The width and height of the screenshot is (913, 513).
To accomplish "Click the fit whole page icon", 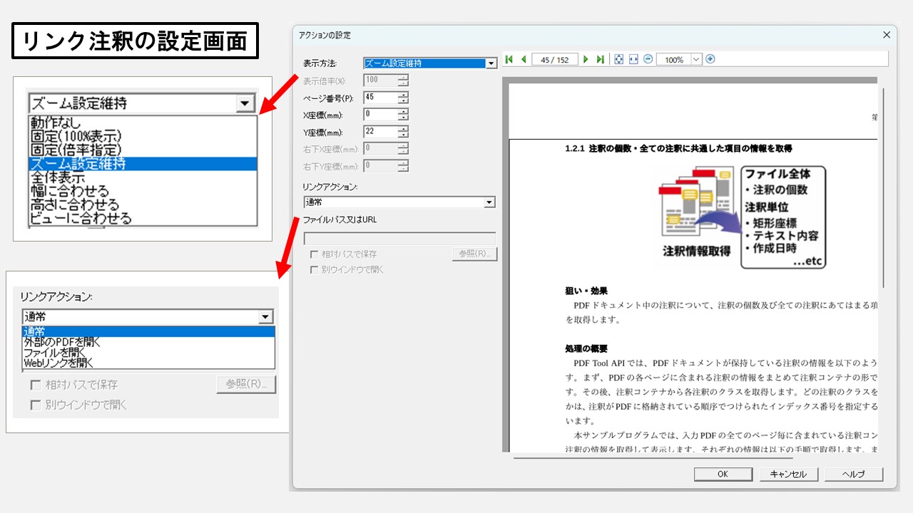I will pyautogui.click(x=618, y=60).
